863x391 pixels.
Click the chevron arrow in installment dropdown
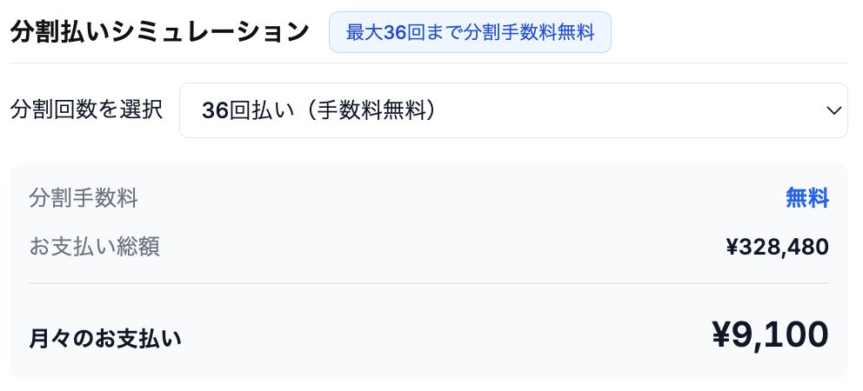[833, 110]
